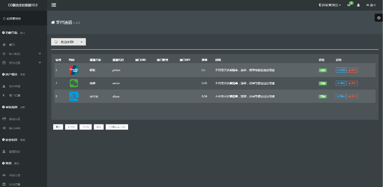Expand the 核心配置 sidebar menu chevron

pos(40,54)
